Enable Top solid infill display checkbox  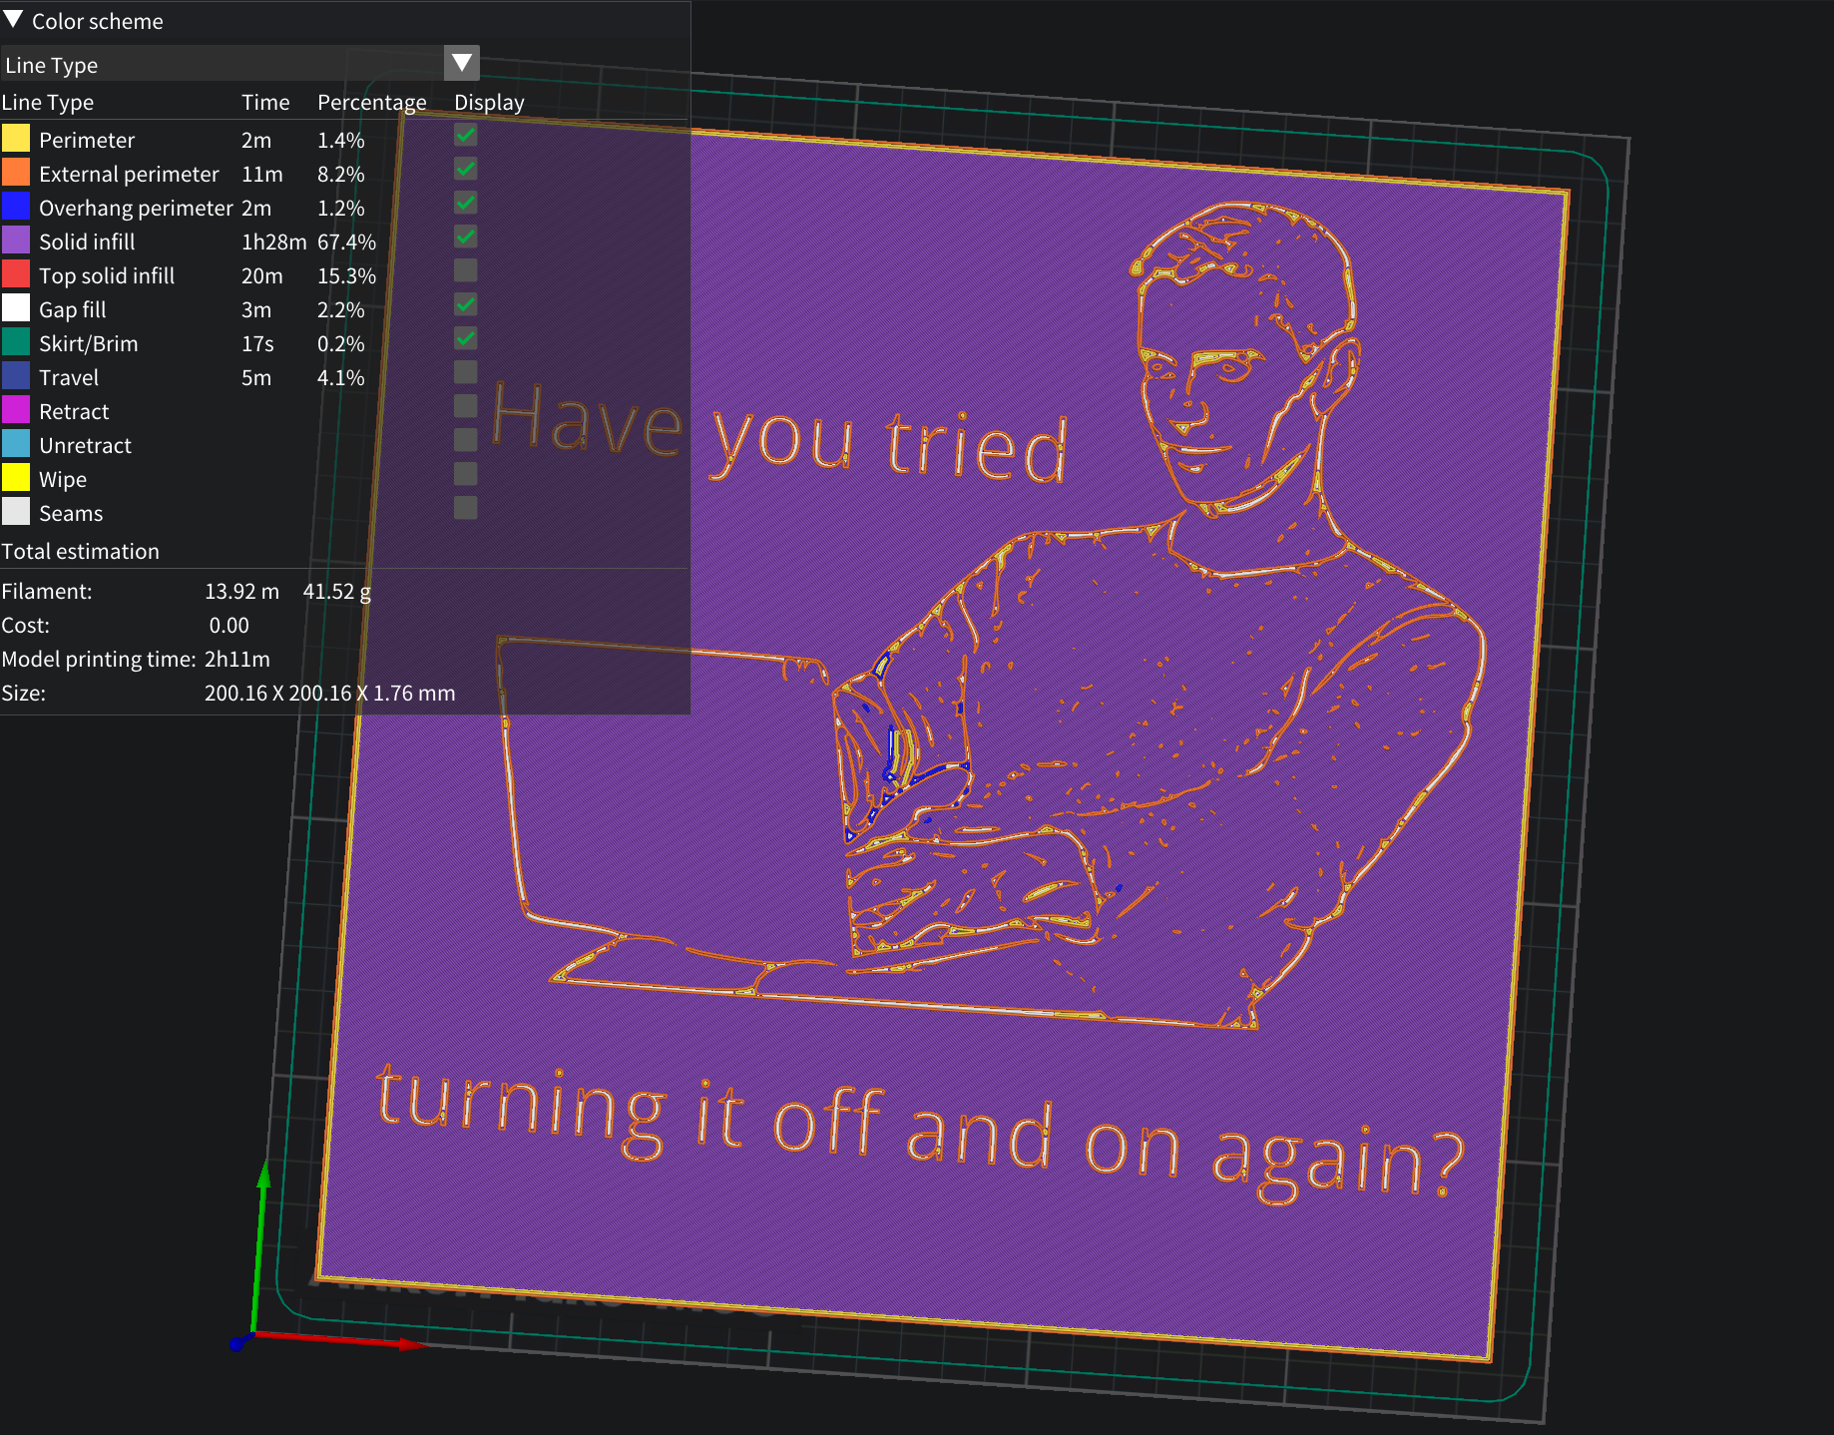(465, 270)
